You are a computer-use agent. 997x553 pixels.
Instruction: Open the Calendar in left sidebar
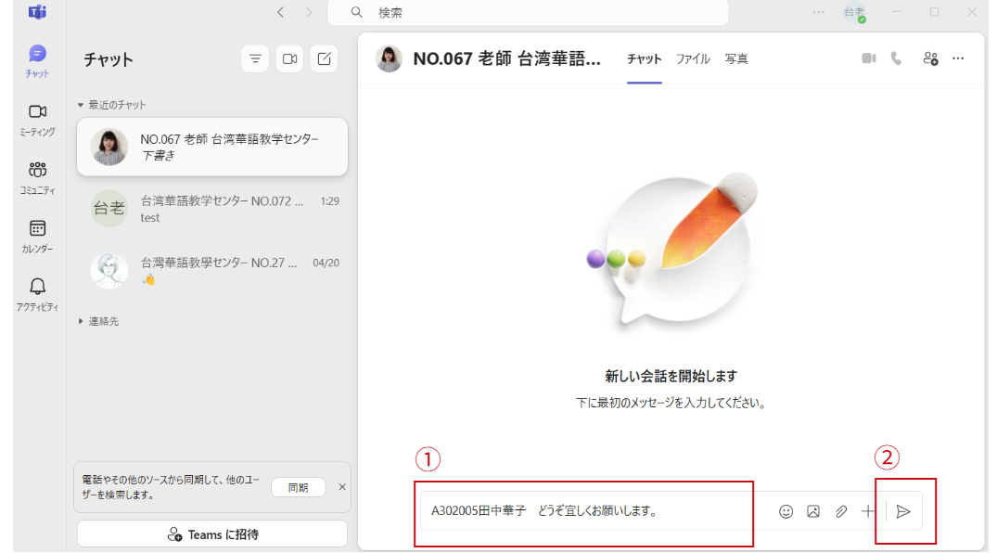[x=37, y=236]
